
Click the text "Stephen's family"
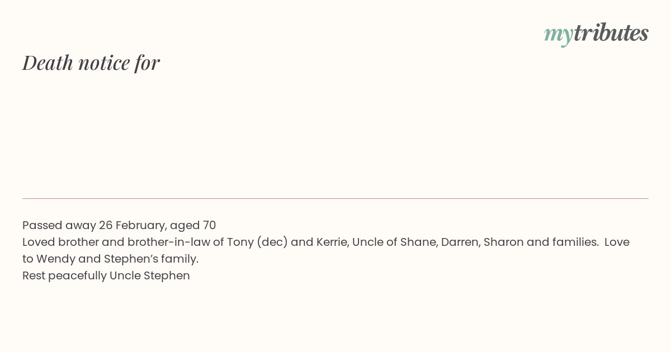[x=150, y=259]
